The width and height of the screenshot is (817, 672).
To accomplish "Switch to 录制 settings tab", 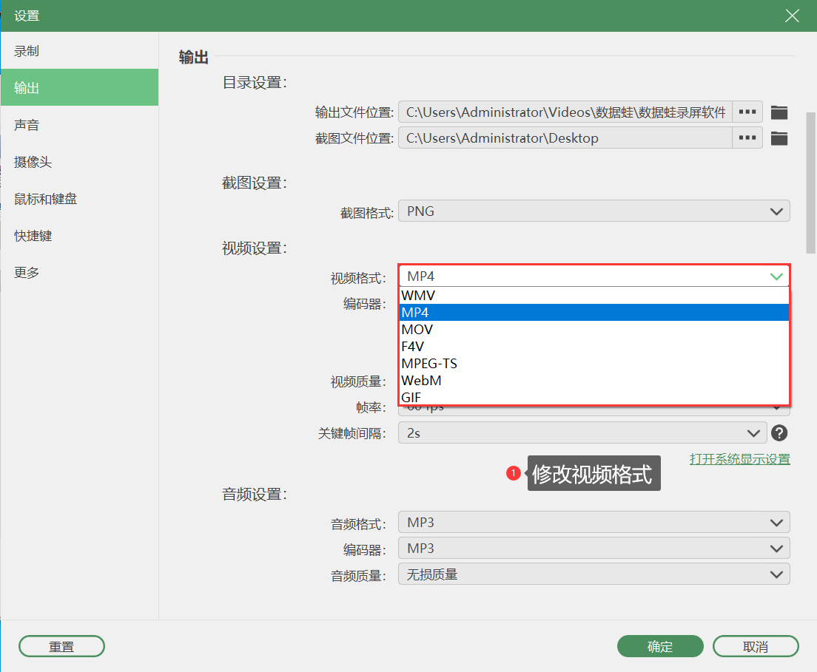I will (x=79, y=51).
